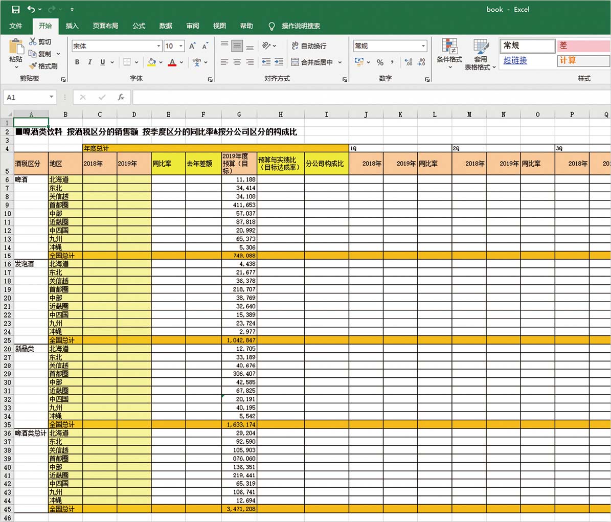611x522 pixels.
Task: Click the Save icon in quick access toolbar
Action: click(15, 9)
